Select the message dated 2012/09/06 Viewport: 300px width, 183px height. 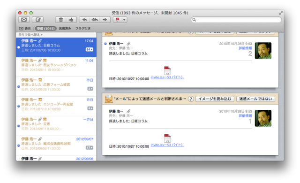pos(56,158)
